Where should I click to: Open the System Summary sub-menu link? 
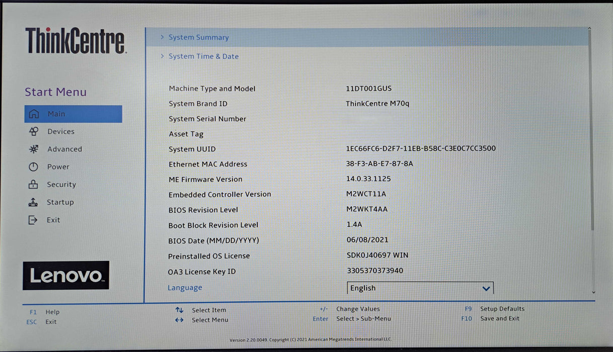[198, 37]
